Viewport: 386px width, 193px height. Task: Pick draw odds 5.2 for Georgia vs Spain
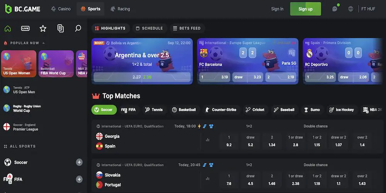(x=251, y=141)
